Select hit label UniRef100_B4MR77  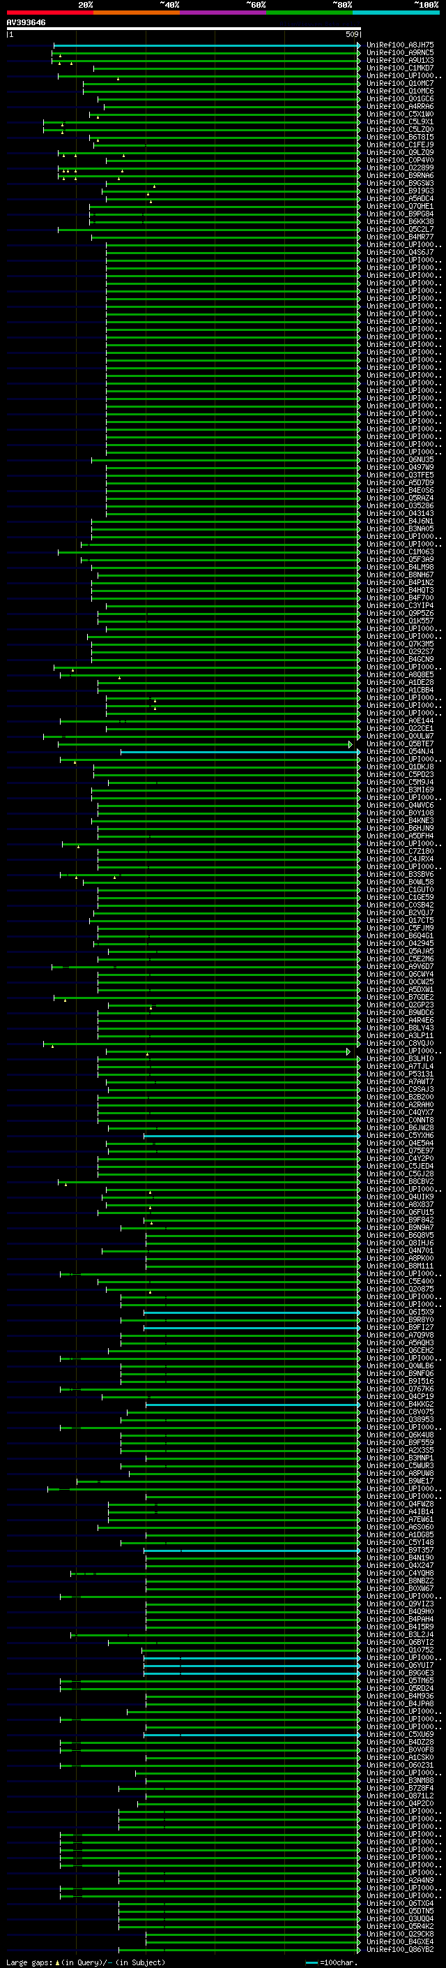pyautogui.click(x=400, y=237)
